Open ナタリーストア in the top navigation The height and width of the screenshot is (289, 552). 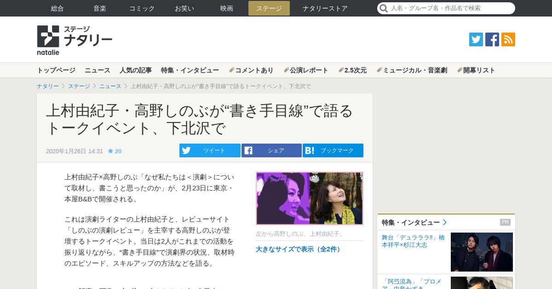325,8
